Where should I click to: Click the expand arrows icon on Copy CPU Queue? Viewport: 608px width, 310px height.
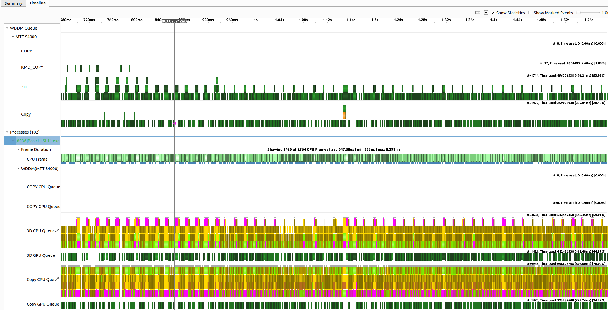pyautogui.click(x=57, y=279)
